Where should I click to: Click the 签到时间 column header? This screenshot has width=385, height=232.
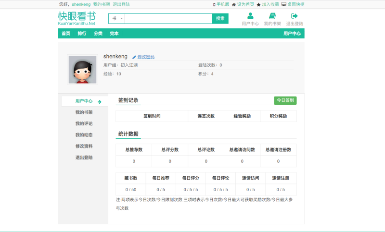(152, 116)
